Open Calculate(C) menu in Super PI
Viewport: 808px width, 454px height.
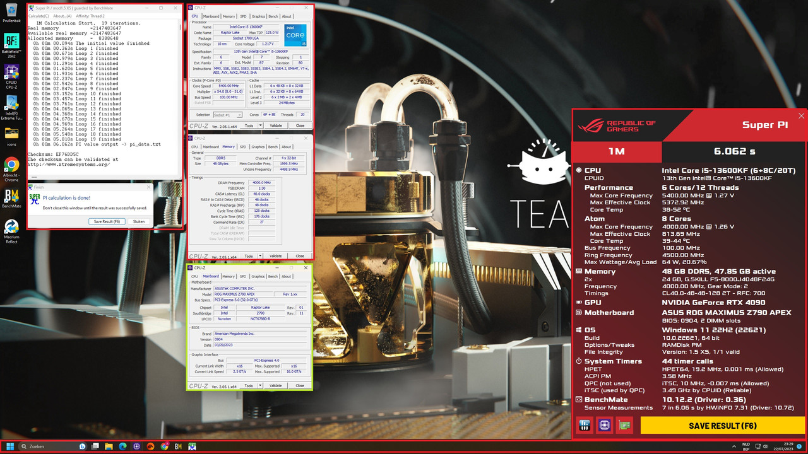pos(39,16)
